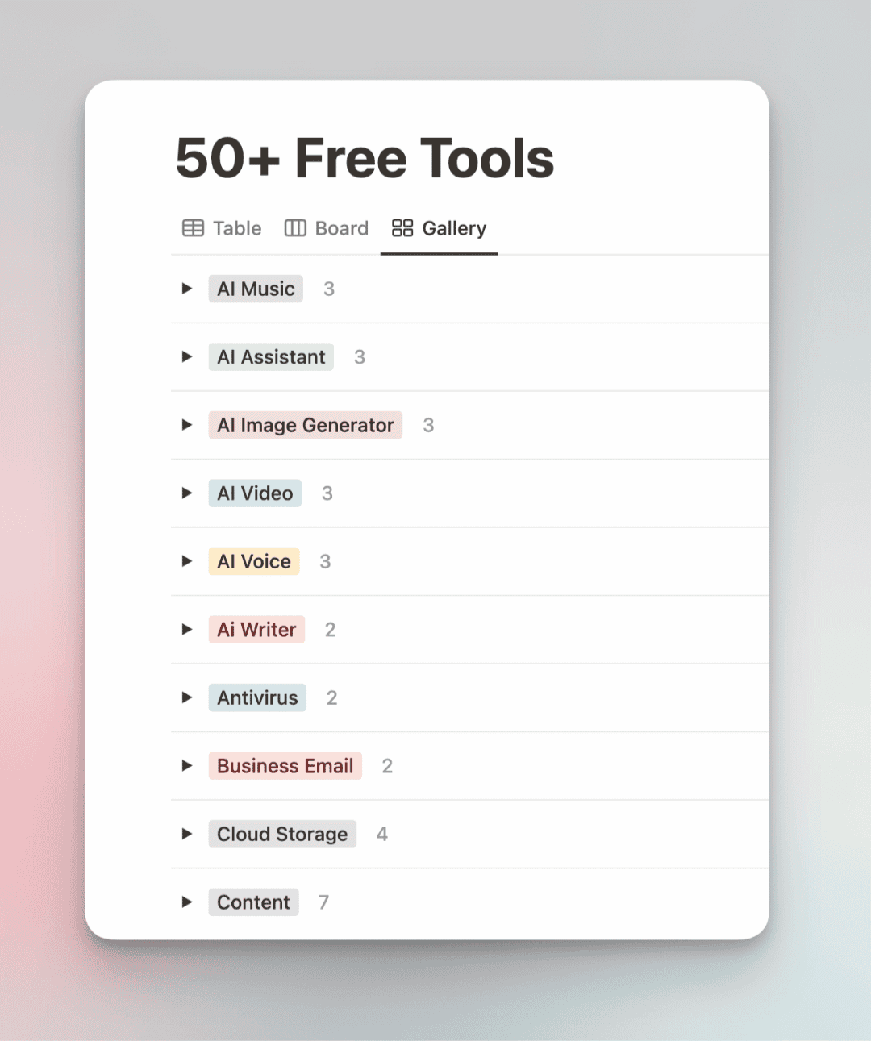Image resolution: width=871 pixels, height=1041 pixels.
Task: Expand the AI Video group
Action: tap(187, 493)
